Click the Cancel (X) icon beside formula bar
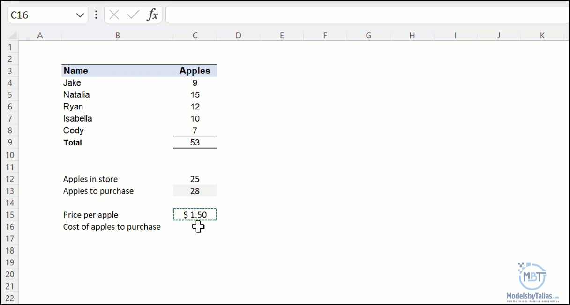The image size is (570, 305). (x=114, y=15)
